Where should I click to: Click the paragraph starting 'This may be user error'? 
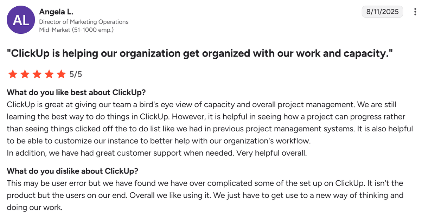point(205,195)
